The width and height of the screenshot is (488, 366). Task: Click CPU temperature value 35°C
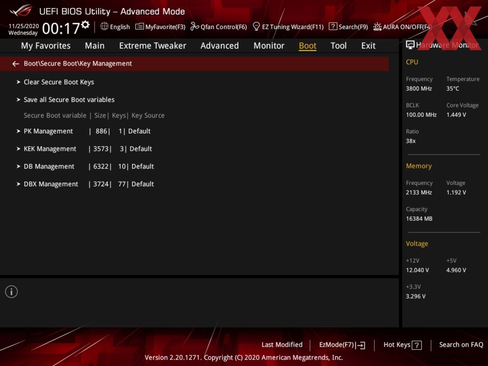pos(452,88)
